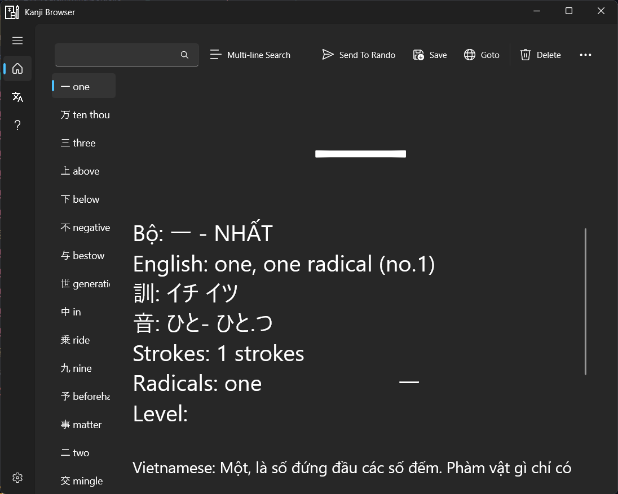This screenshot has height=494, width=618.
Task: Go to the Home page icon
Action: (17, 69)
